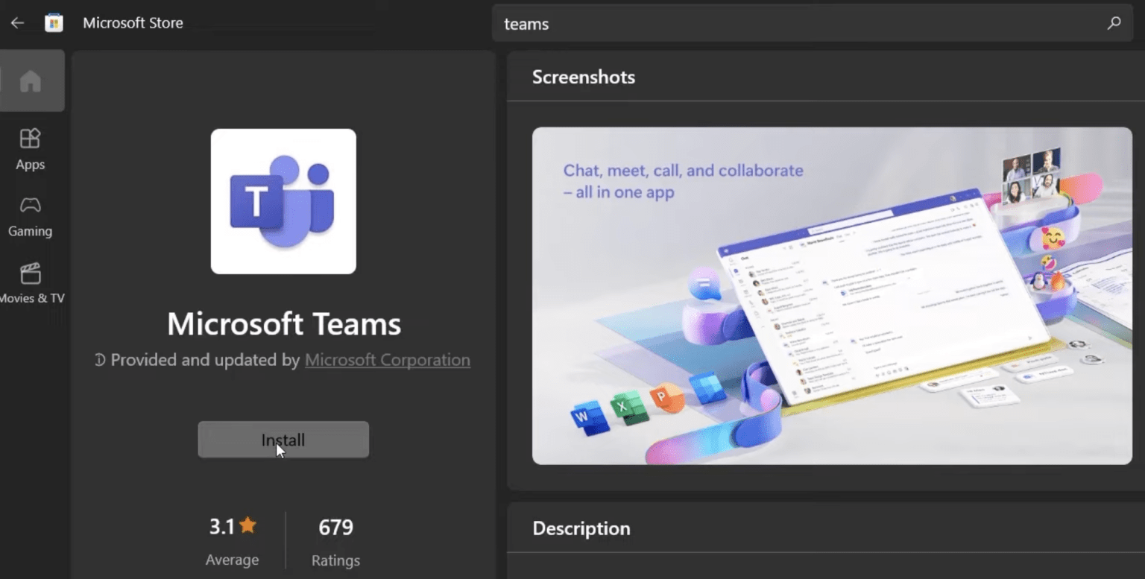Select the Movies & TV label text
The width and height of the screenshot is (1145, 579).
coord(33,298)
